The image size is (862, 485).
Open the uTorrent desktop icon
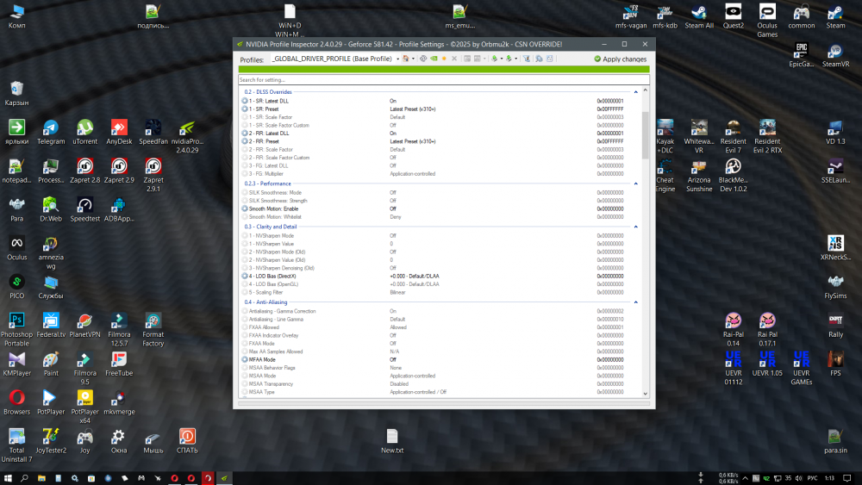[x=84, y=133]
